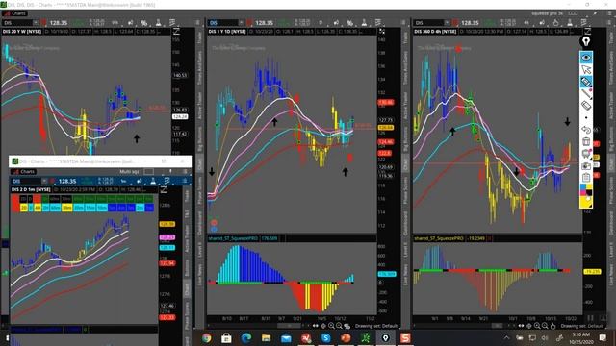
Task: Select Charts tab in small DIS window
Action: 23,171
